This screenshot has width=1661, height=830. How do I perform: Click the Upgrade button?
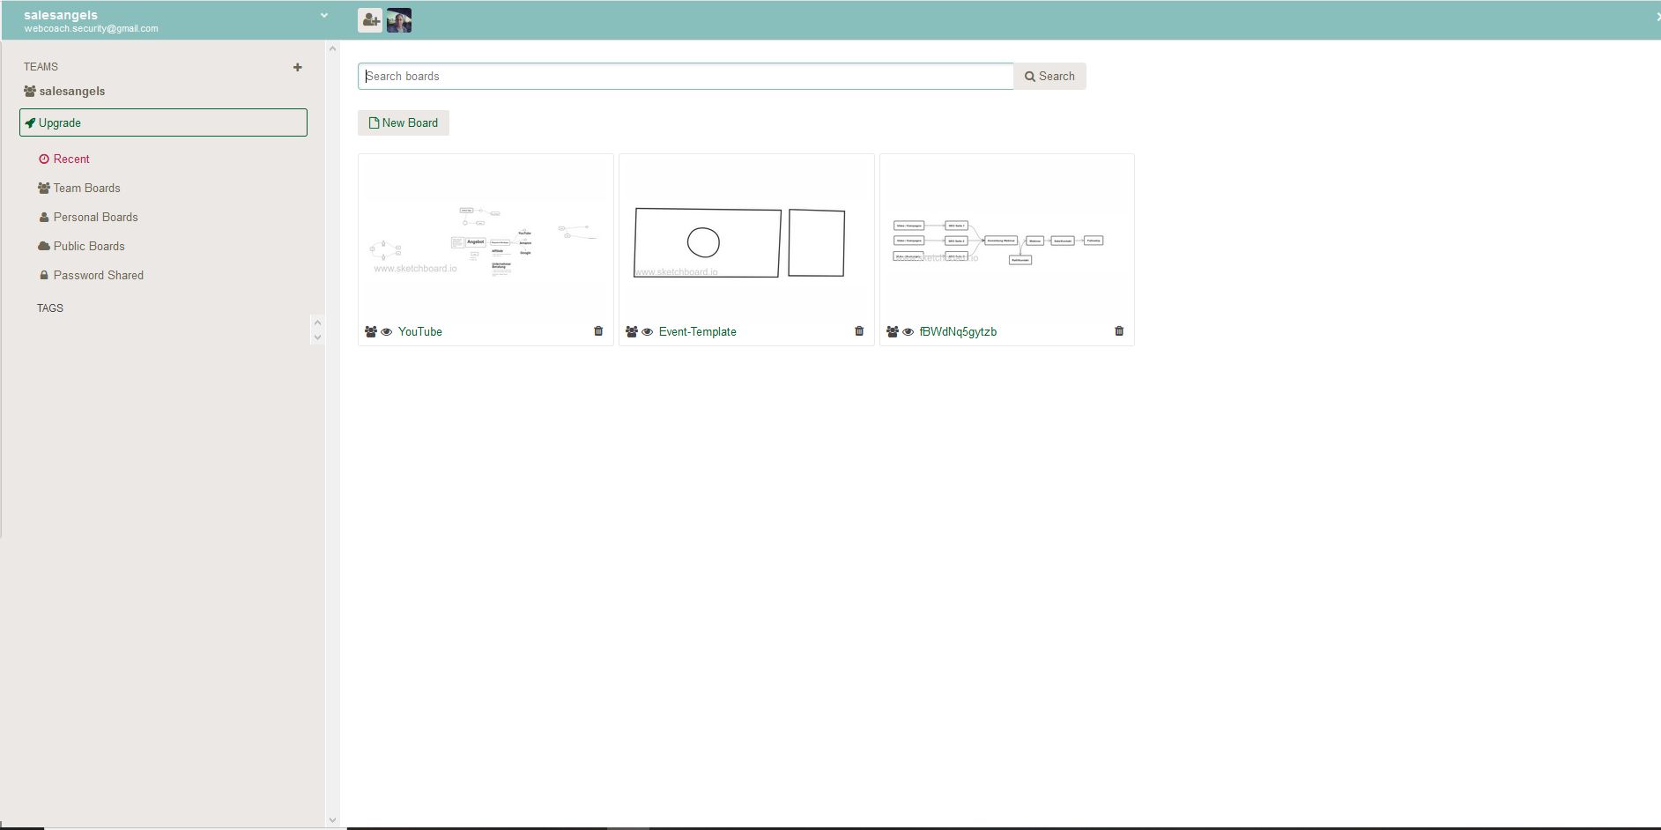click(163, 122)
